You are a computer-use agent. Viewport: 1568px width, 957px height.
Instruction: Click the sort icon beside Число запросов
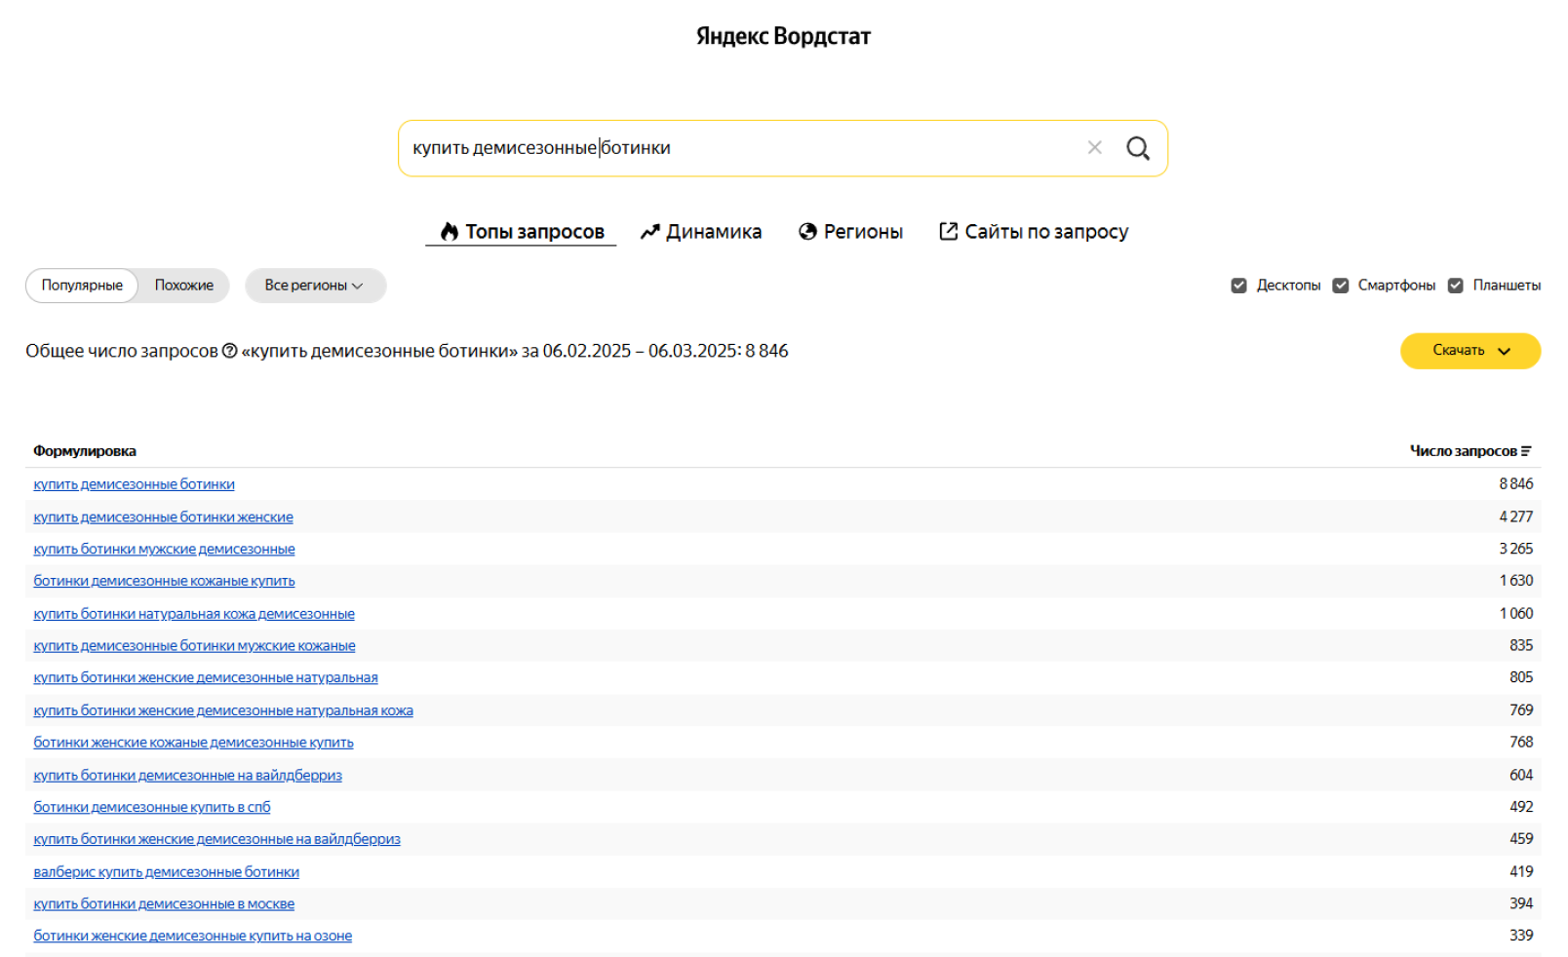tap(1526, 451)
